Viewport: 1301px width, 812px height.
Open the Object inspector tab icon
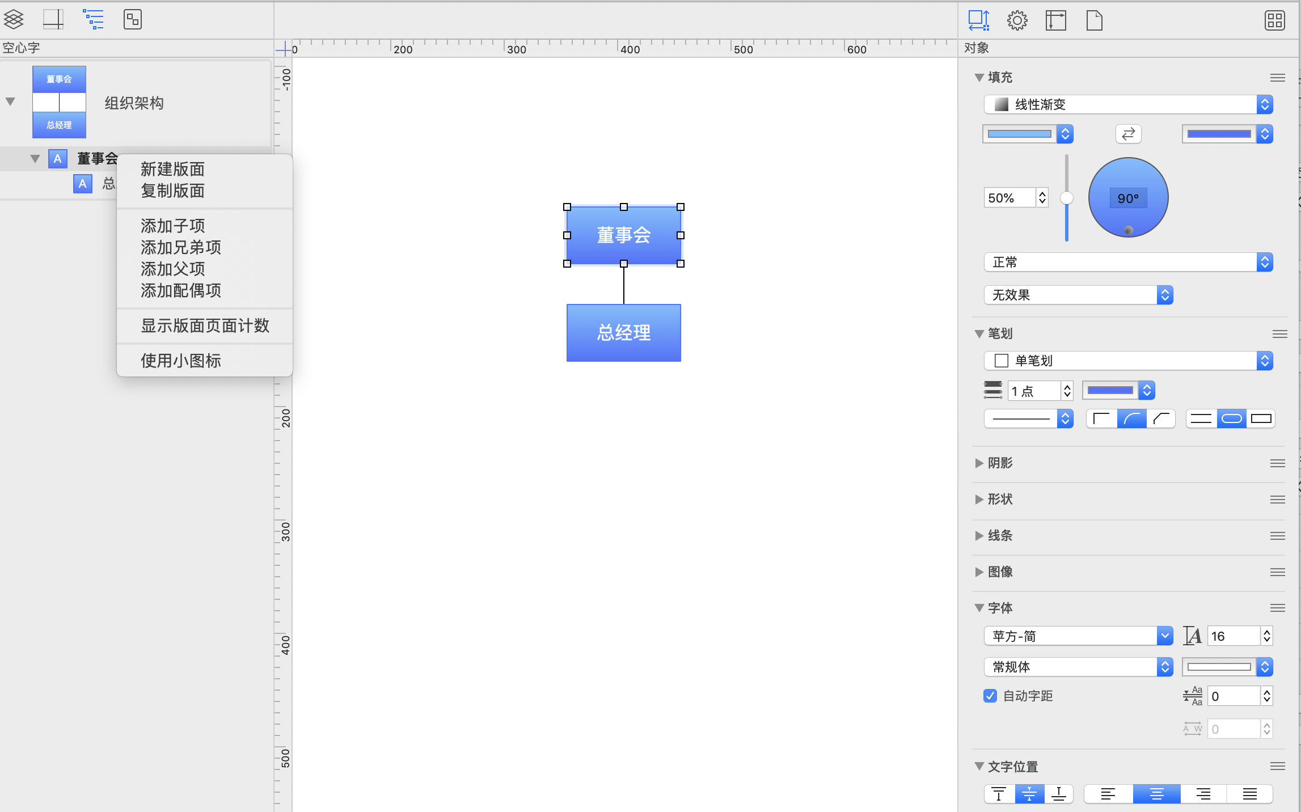pyautogui.click(x=978, y=20)
